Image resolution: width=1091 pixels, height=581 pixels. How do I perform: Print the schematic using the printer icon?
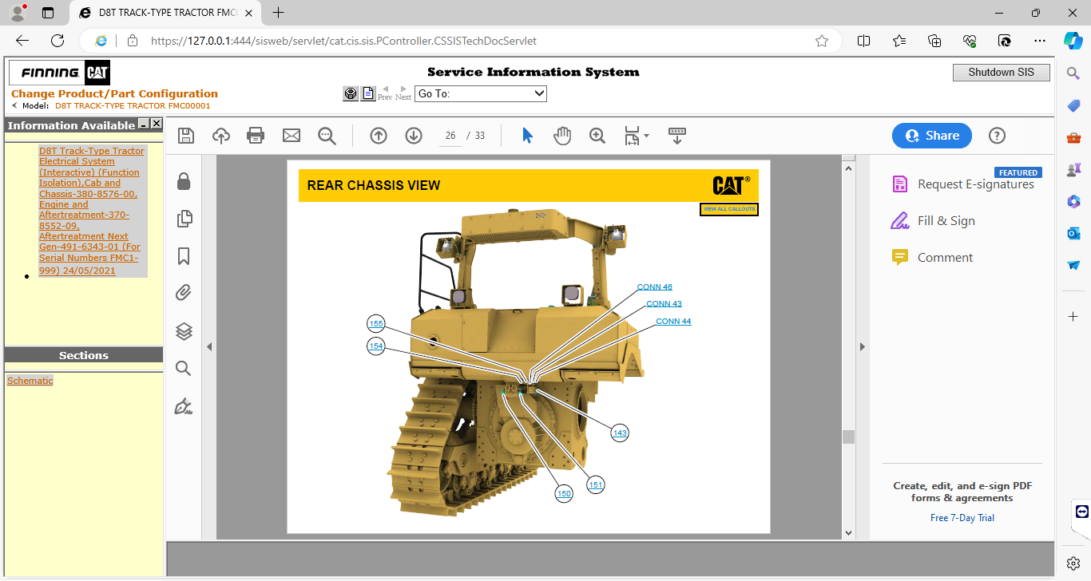click(x=256, y=136)
